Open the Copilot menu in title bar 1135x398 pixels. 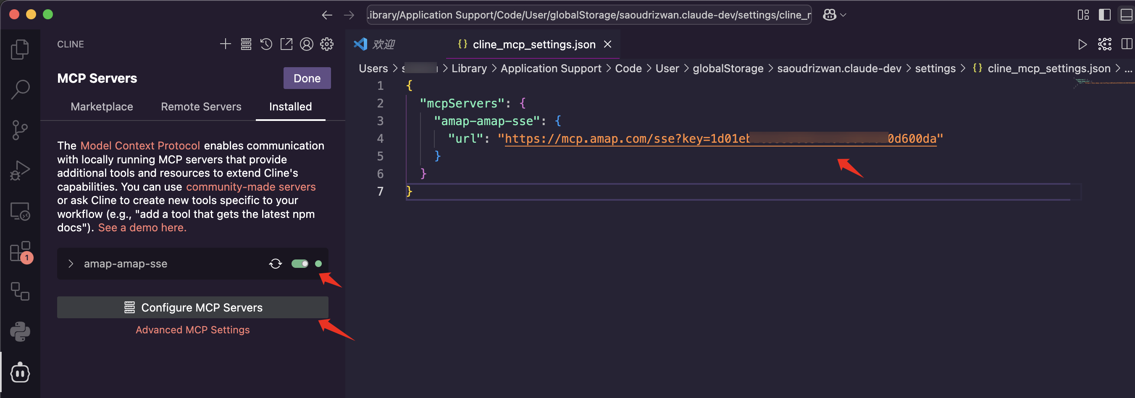[835, 15]
